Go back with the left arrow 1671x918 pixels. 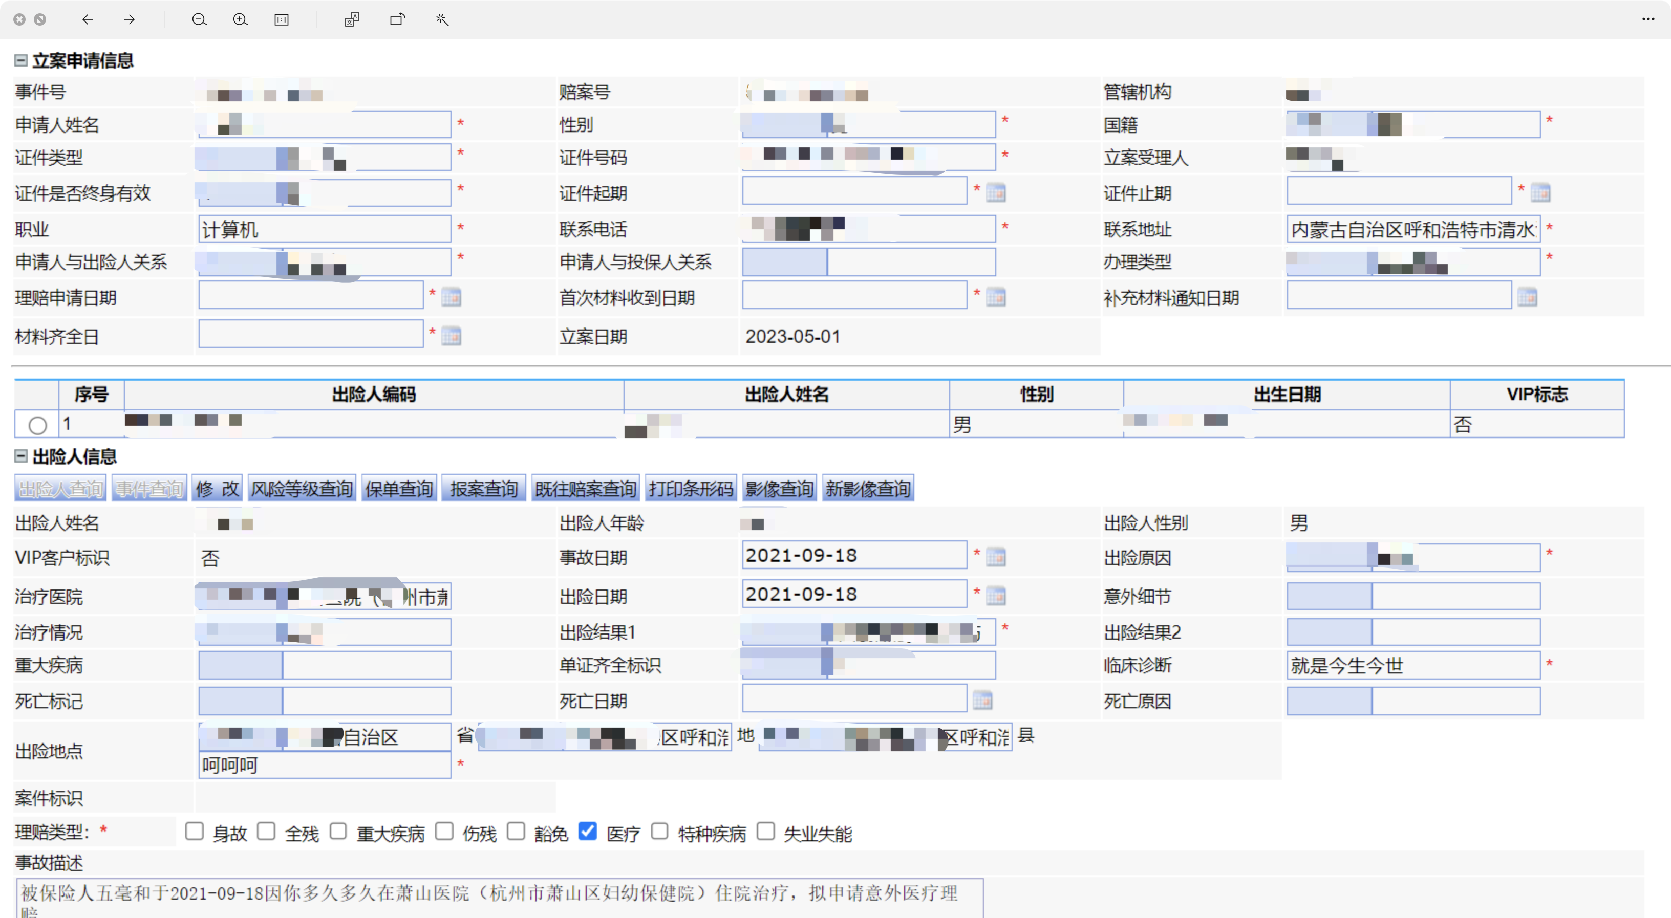(x=88, y=19)
